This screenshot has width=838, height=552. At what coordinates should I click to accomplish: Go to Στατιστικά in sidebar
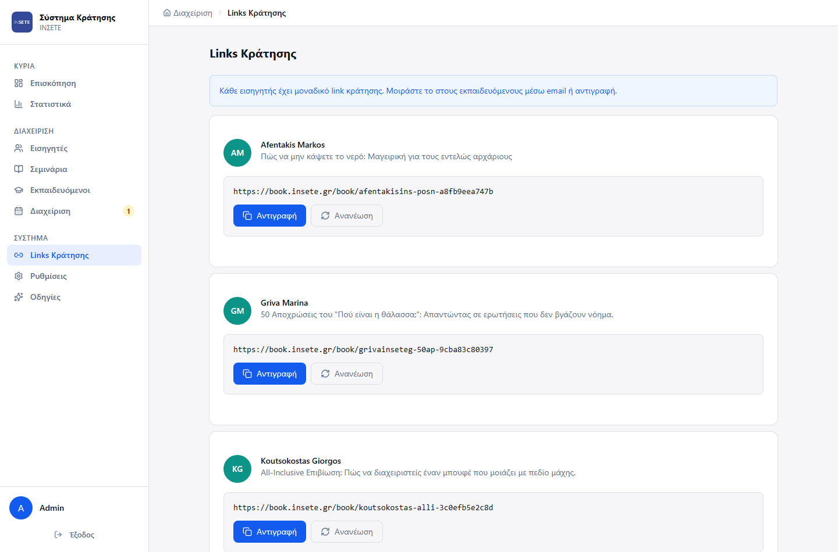coord(74,104)
